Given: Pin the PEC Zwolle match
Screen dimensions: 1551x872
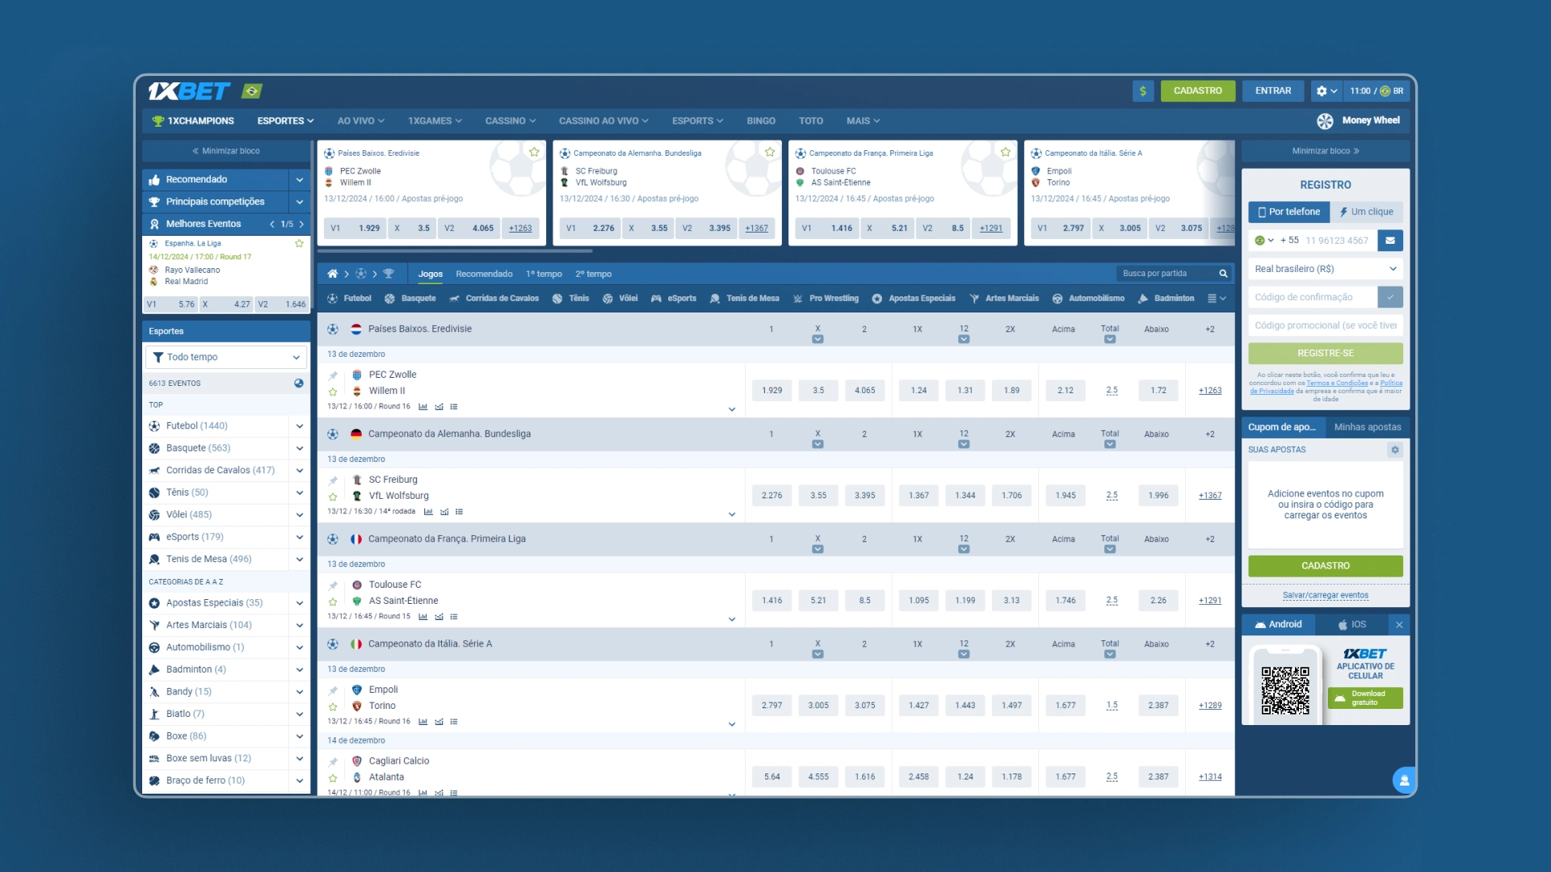Looking at the screenshot, I should (x=333, y=375).
